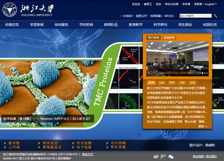224x161 pixels.
Task: Open headline about 第二届万物生长大会
Action: tap(177, 117)
